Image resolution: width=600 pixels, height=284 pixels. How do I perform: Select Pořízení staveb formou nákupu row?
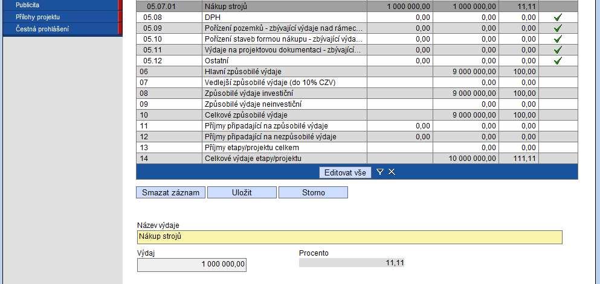click(x=357, y=39)
